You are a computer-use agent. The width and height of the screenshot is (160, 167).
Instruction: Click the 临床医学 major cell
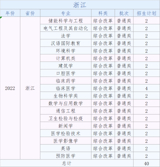pyautogui.click(x=66, y=88)
